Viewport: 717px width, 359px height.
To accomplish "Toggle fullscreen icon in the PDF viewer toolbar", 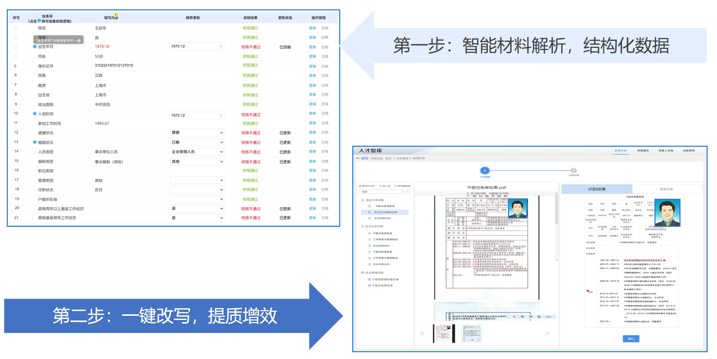I will [x=514, y=316].
